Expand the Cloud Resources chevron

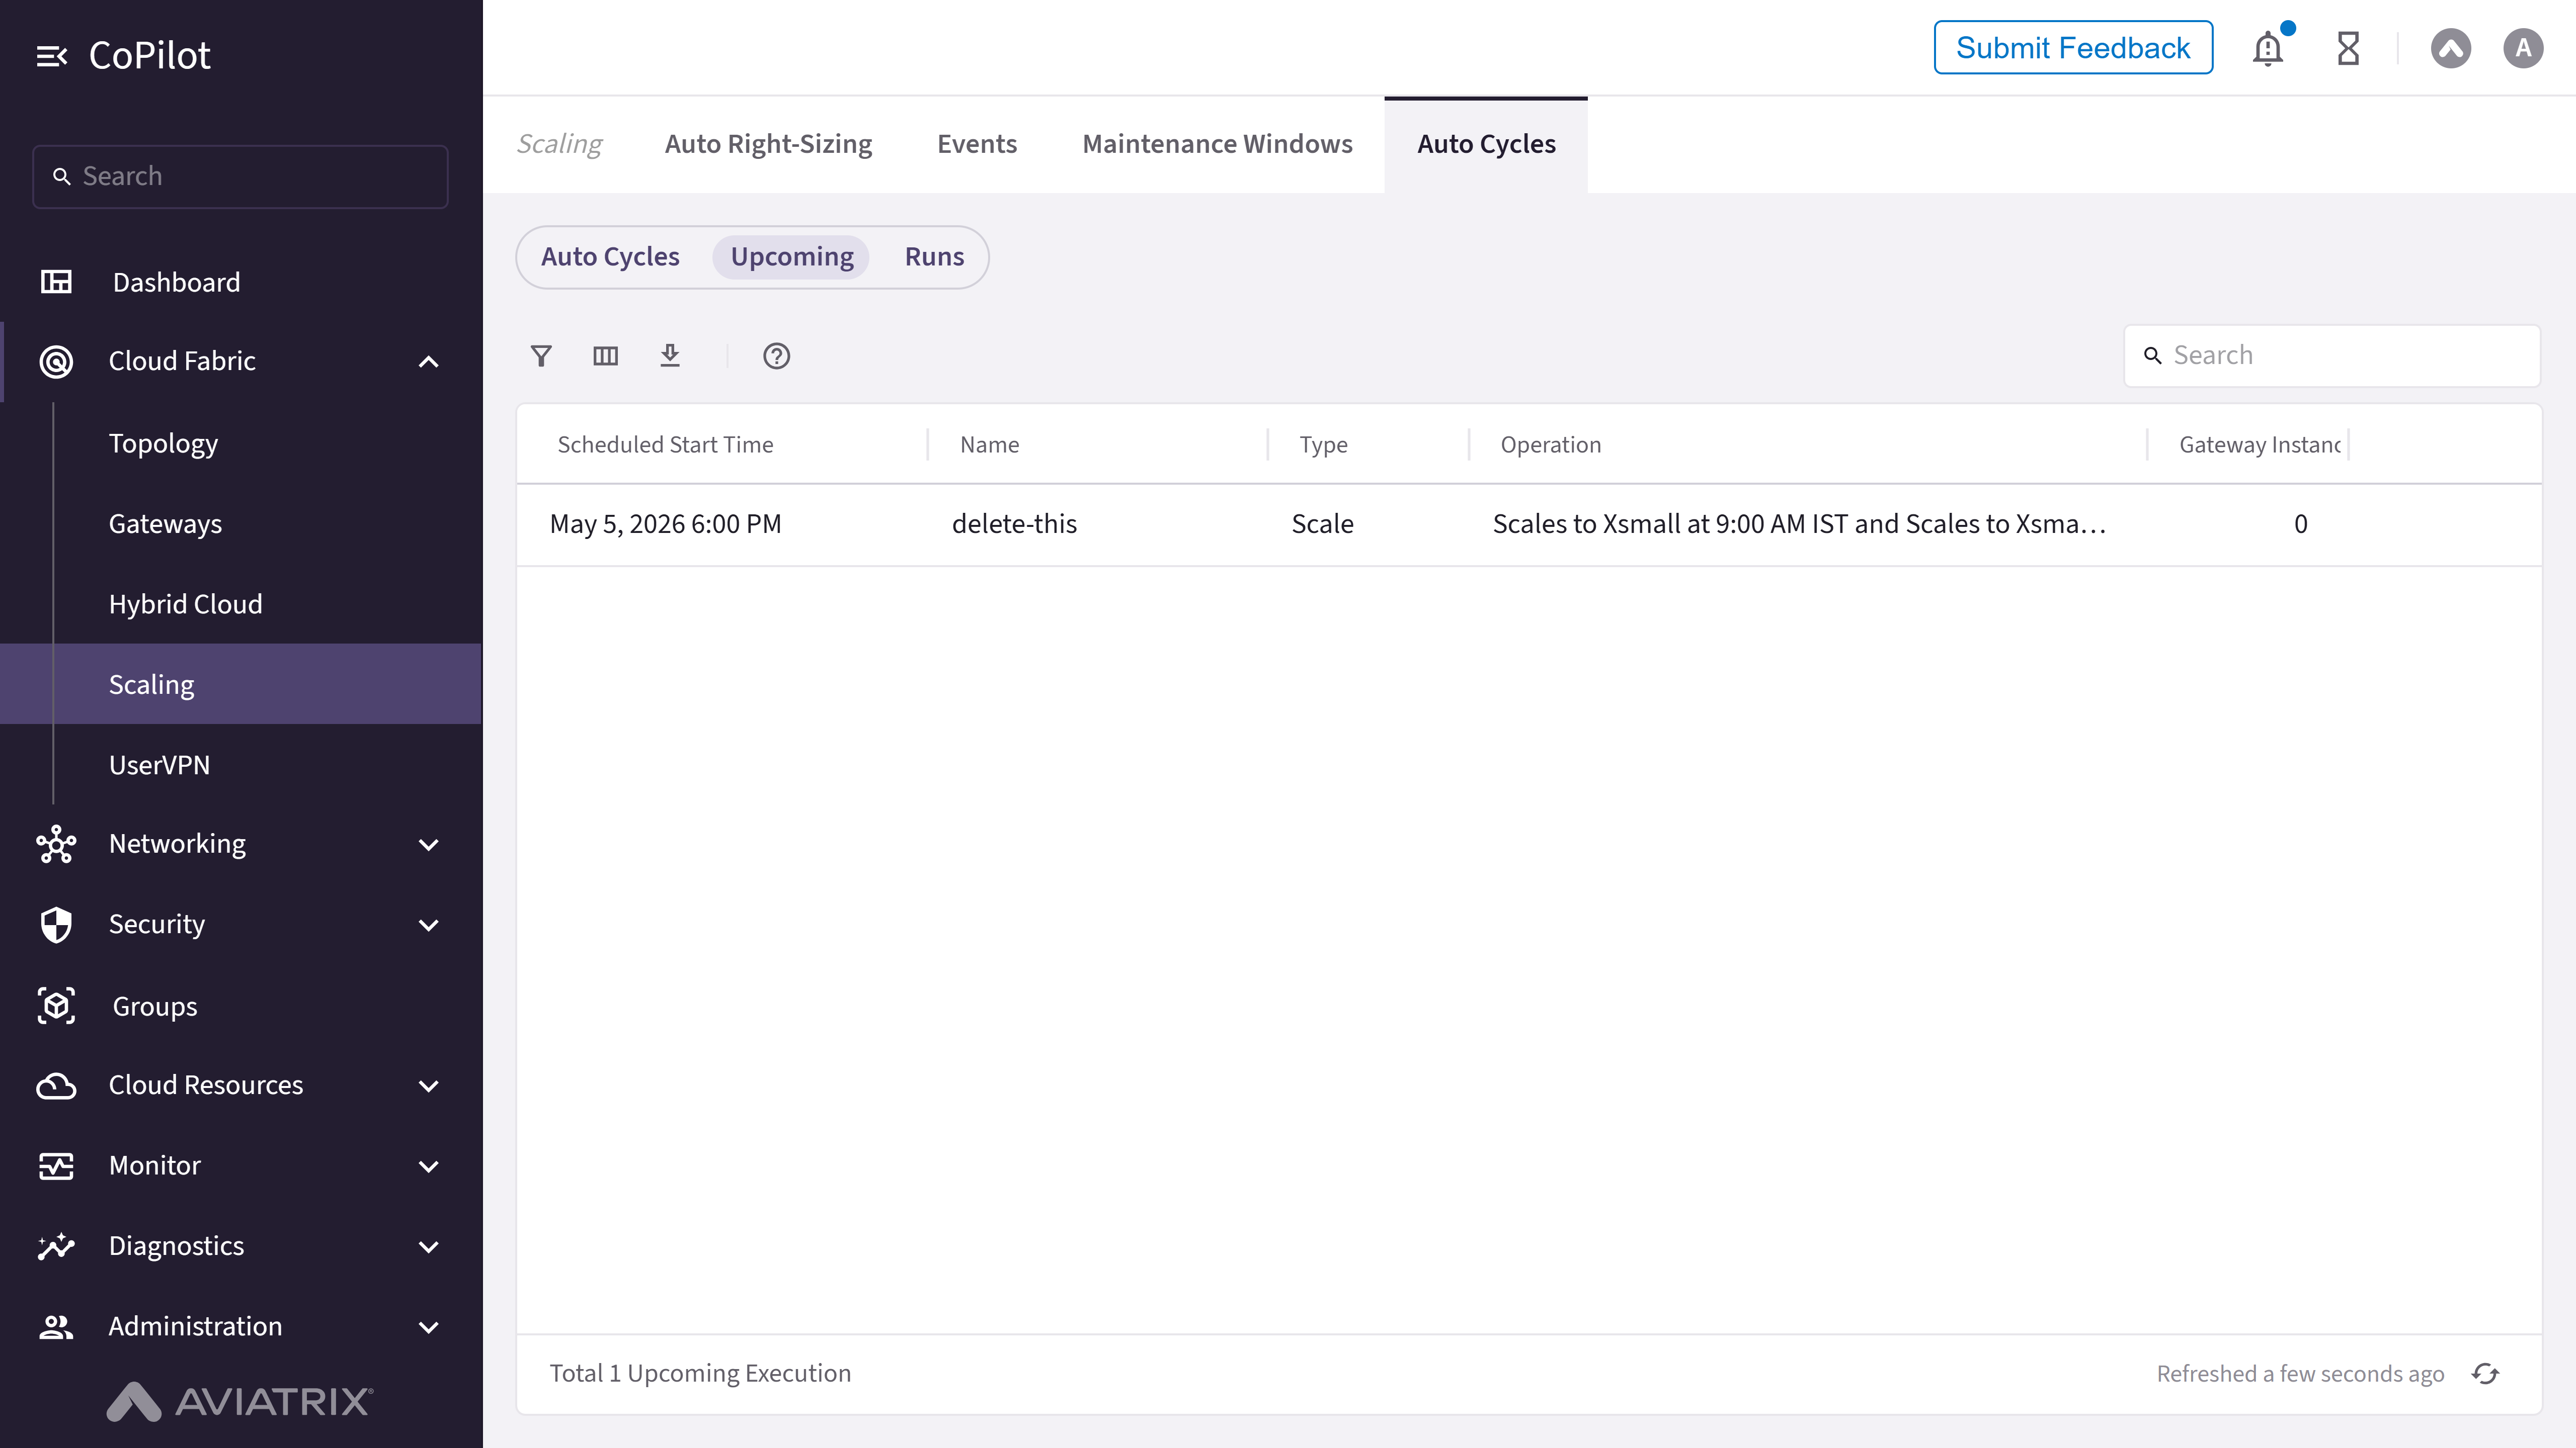point(428,1086)
